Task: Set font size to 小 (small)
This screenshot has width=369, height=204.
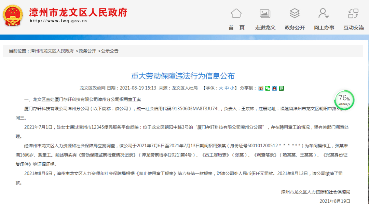Action: coord(232,88)
